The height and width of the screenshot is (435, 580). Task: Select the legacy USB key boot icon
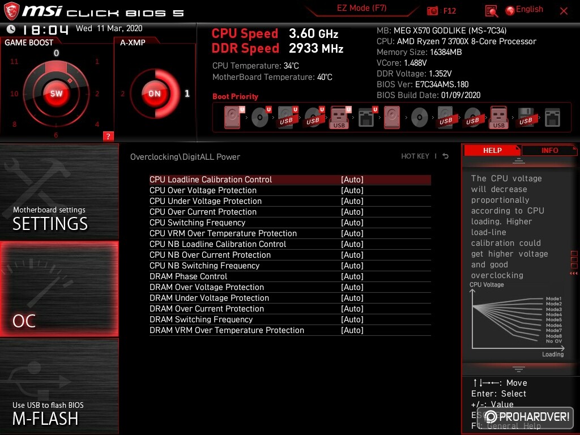pos(498,118)
